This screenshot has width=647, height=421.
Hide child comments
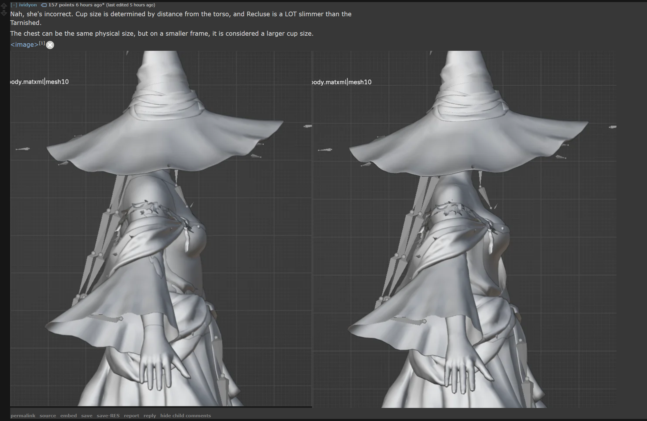pyautogui.click(x=186, y=416)
